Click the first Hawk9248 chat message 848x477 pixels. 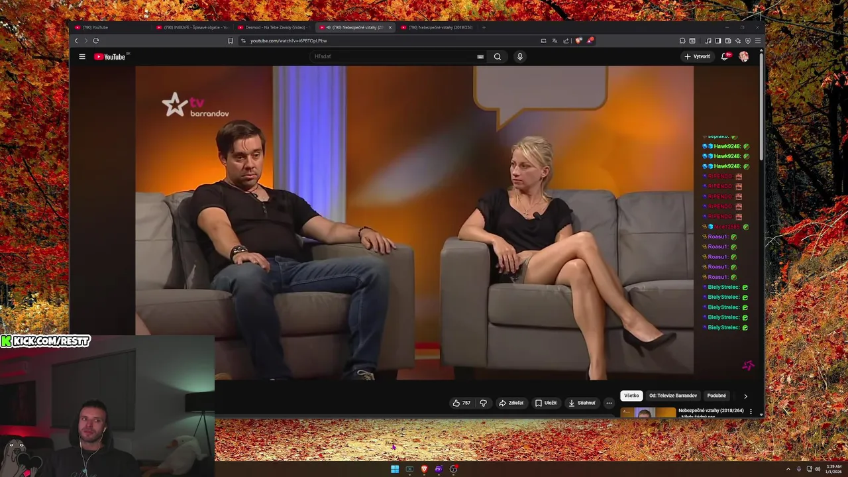[725, 146]
